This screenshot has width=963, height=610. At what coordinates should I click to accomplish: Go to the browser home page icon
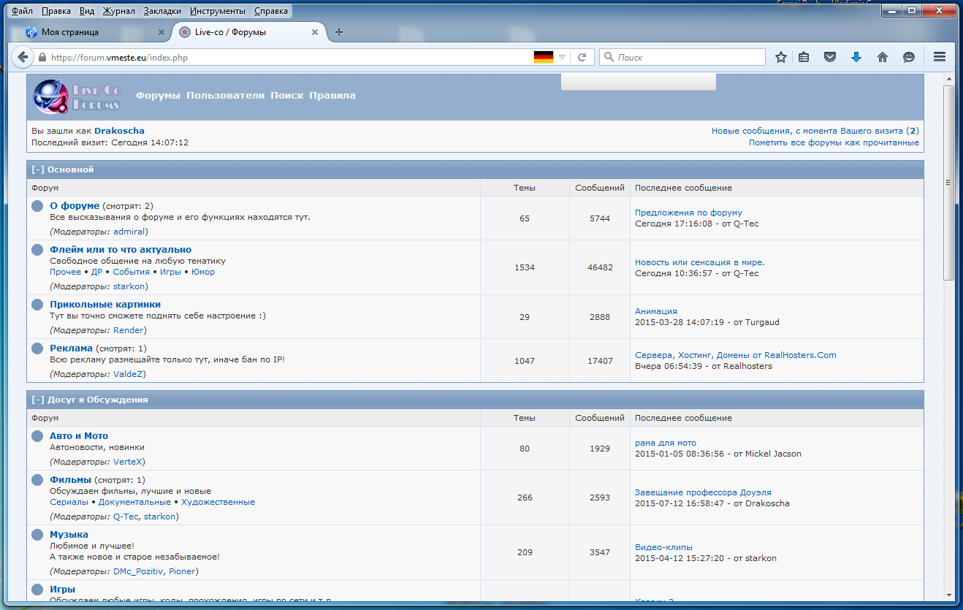click(x=883, y=57)
